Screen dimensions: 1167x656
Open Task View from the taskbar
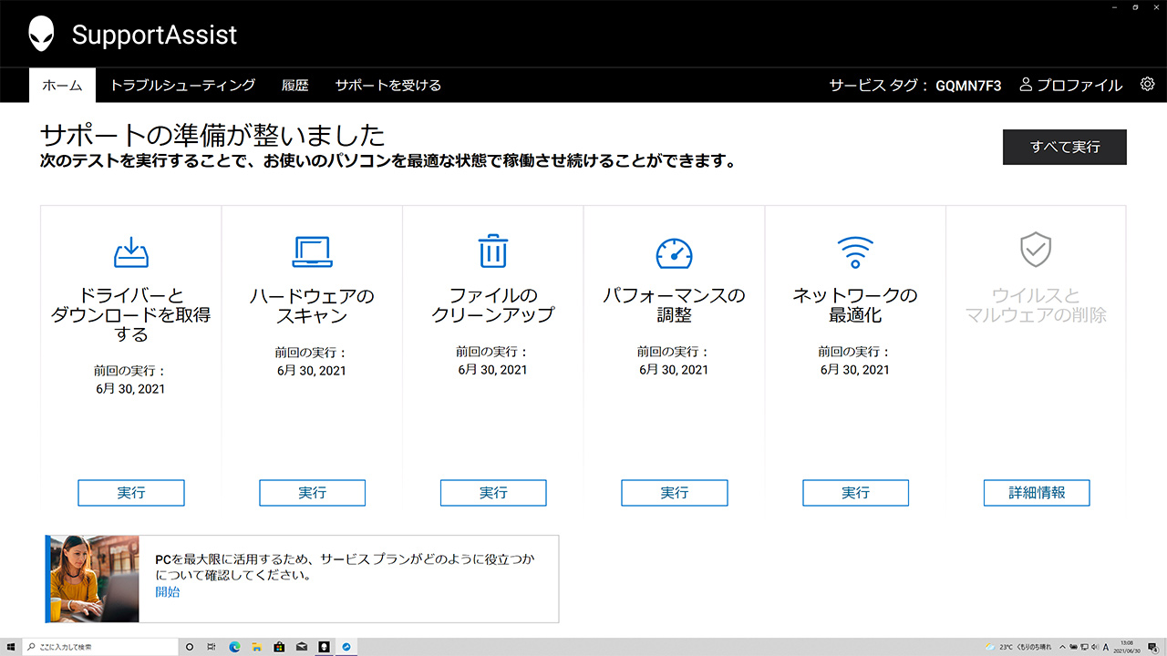(x=212, y=647)
